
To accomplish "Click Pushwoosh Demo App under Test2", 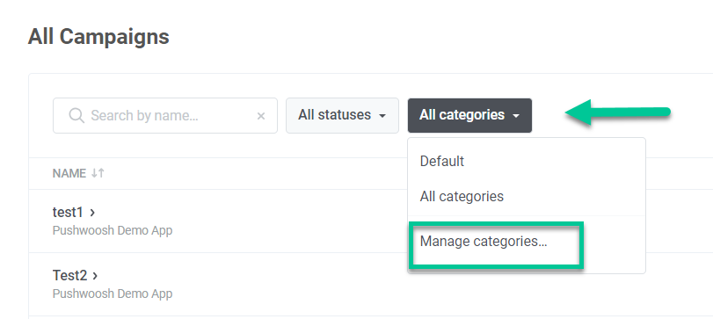I will tap(113, 294).
